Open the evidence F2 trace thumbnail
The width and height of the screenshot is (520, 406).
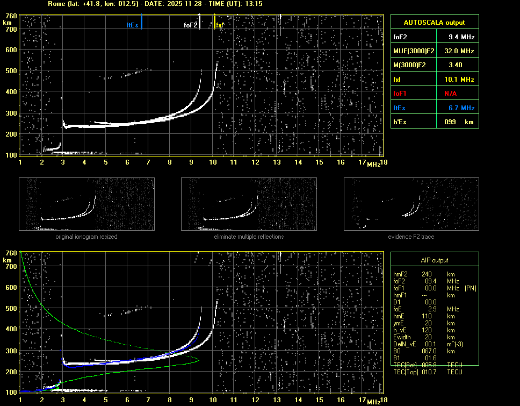411,204
